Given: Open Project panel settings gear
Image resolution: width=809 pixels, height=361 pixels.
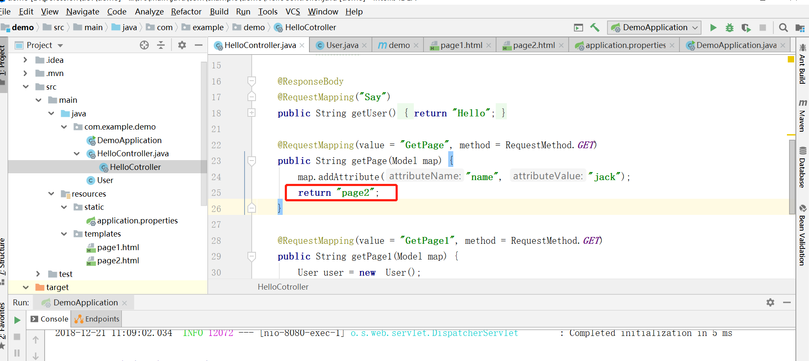Looking at the screenshot, I should point(182,45).
